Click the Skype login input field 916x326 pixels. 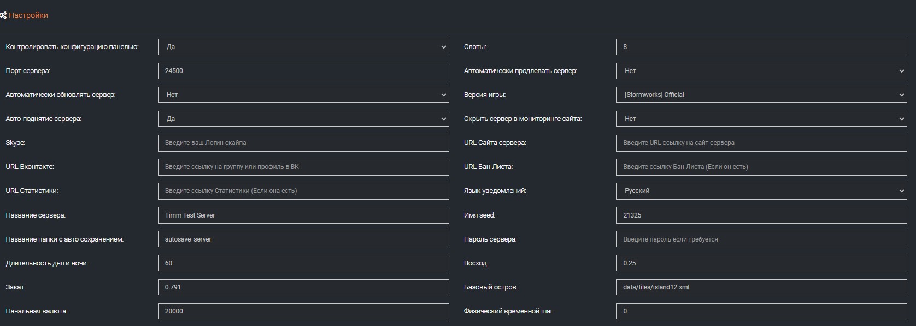point(303,143)
